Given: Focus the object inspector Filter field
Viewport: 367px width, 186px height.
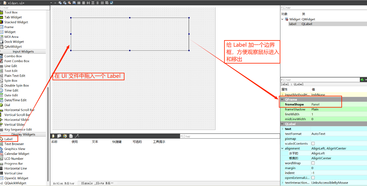Looking at the screenshot, I should point(324,7).
